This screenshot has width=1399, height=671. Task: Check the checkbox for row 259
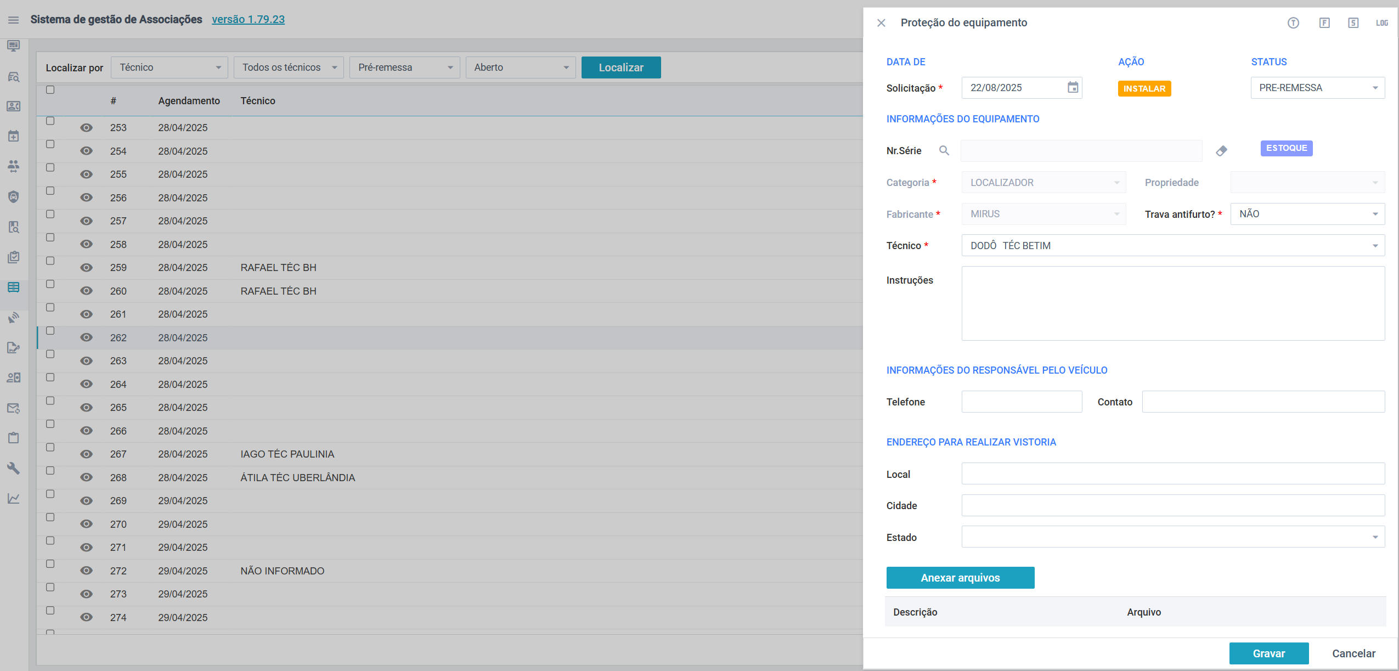50,261
